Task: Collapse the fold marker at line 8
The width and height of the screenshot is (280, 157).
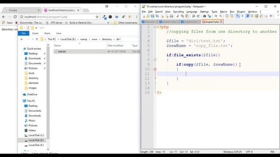Action: pos(155,60)
